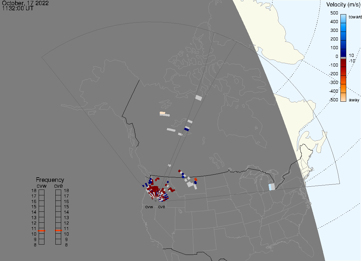362x261 pixels.
Task: Click the "cve" radar label on the map
Action: coord(162,207)
